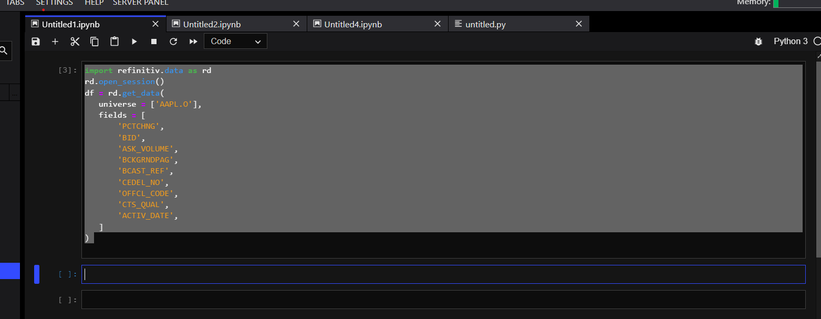Open the Help menu

click(x=94, y=3)
